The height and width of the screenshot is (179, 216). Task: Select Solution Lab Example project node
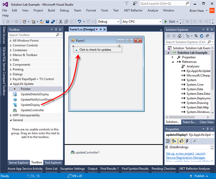tap(192, 53)
